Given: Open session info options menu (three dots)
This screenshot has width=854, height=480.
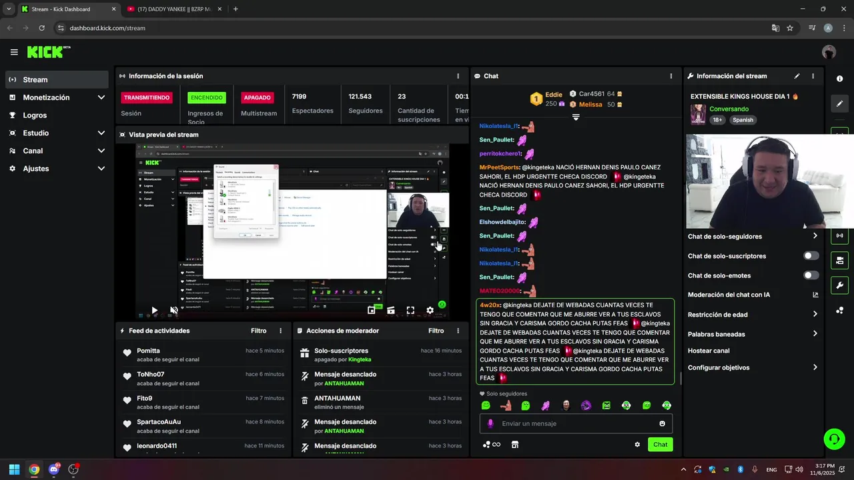Looking at the screenshot, I should coord(458,76).
